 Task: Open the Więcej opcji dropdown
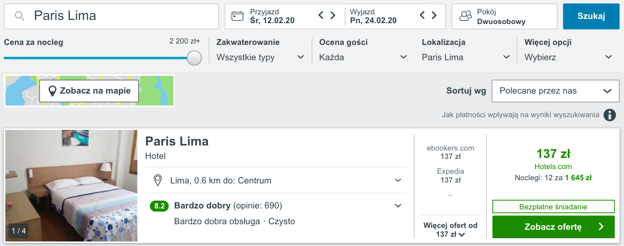click(x=568, y=57)
